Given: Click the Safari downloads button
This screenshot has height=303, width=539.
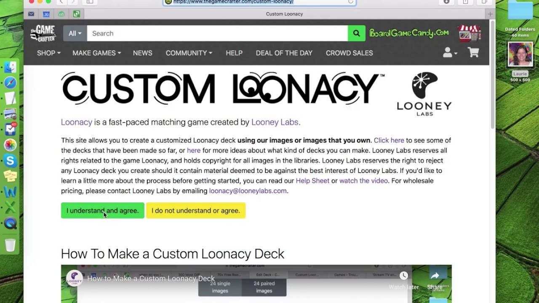Looking at the screenshot, I should (446, 2).
